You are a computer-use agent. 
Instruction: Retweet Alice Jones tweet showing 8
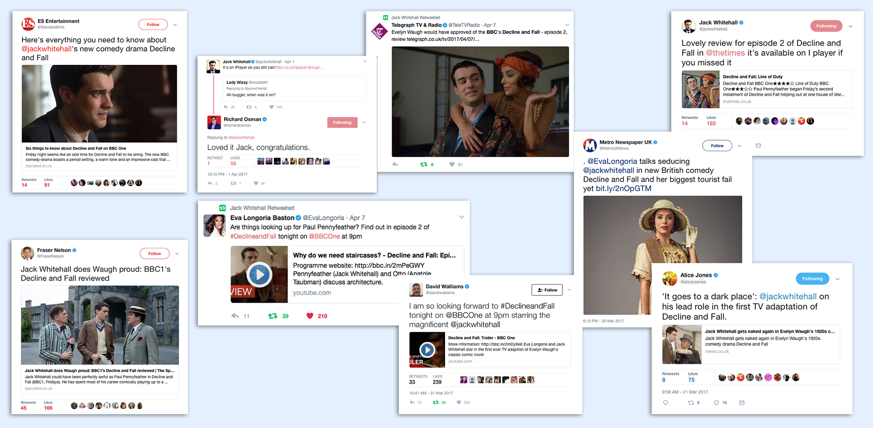point(691,403)
